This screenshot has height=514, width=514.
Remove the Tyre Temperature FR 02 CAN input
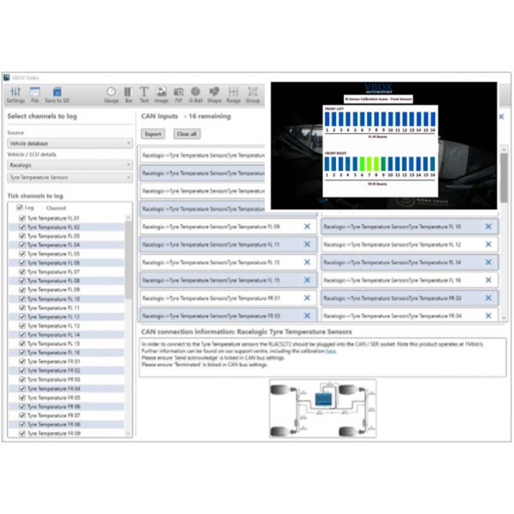488,298
